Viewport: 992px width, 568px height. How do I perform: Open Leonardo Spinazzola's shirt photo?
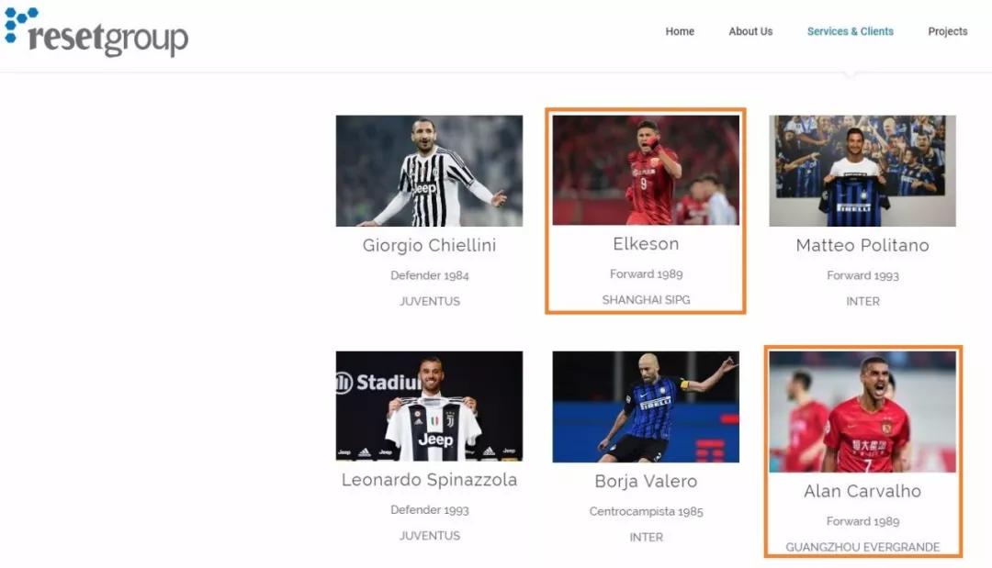tap(429, 406)
